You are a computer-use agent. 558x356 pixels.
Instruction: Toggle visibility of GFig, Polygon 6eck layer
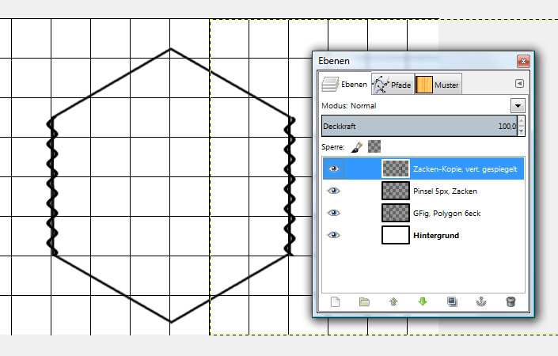[334, 213]
